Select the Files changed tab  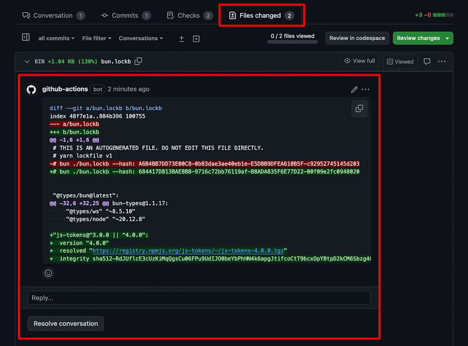[261, 16]
